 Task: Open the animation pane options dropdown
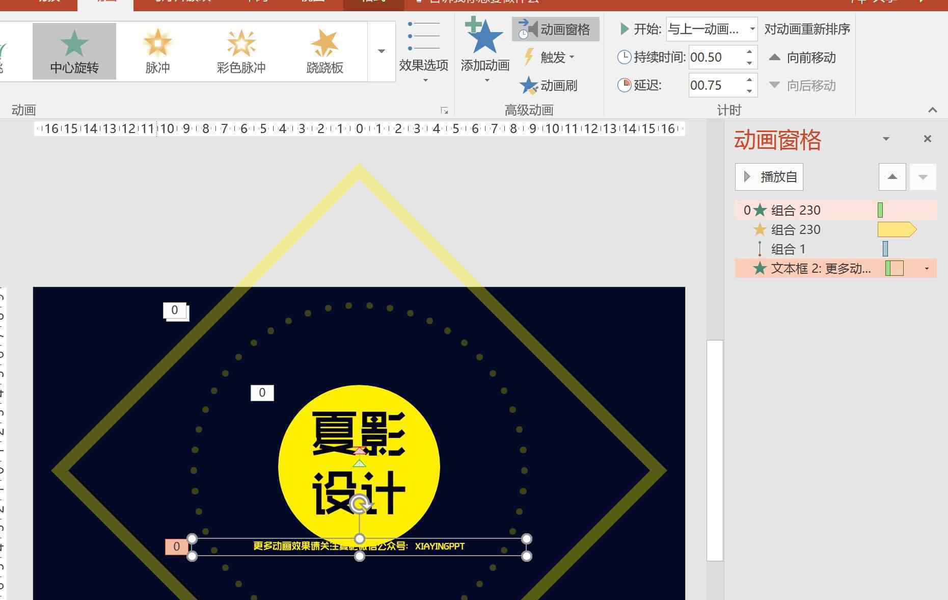point(886,139)
